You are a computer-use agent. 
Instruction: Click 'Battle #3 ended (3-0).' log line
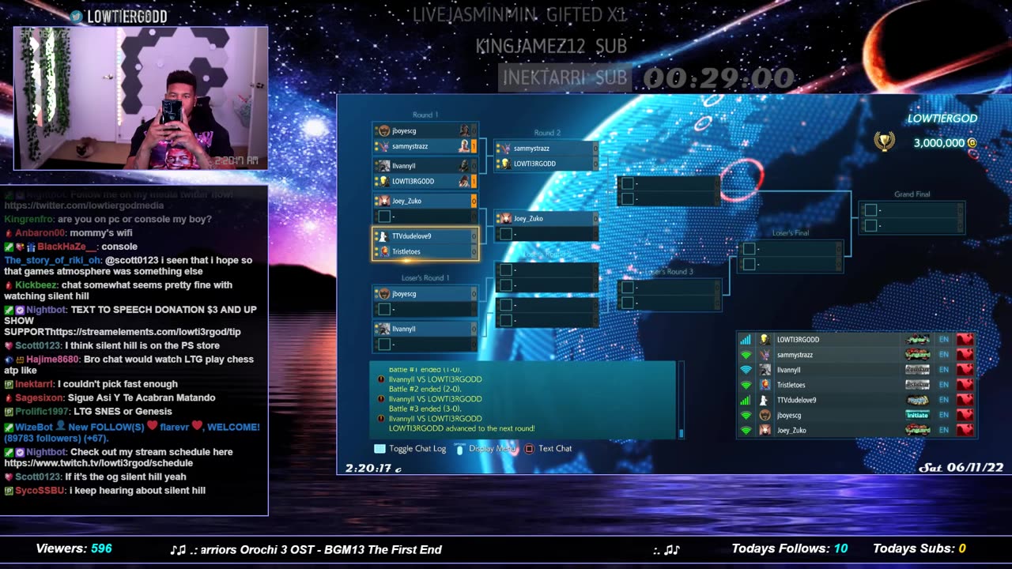click(x=426, y=409)
